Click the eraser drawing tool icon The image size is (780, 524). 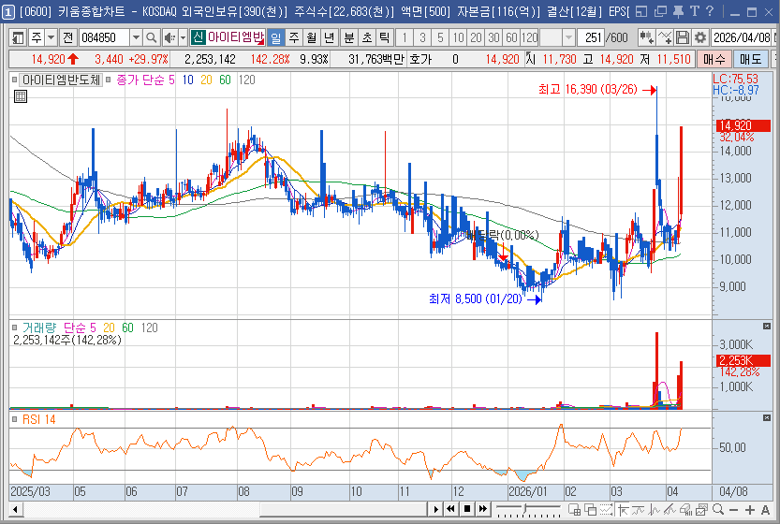tap(685, 509)
